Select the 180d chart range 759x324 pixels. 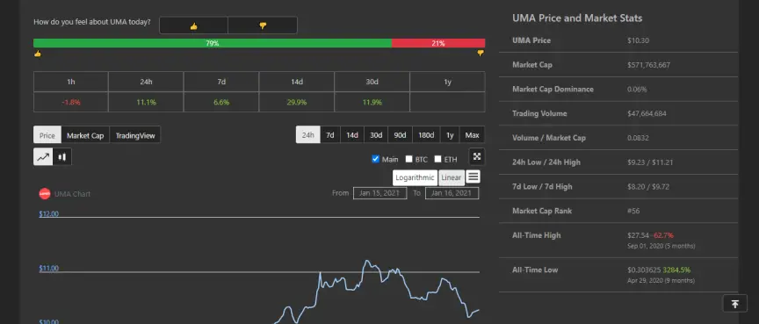(426, 135)
